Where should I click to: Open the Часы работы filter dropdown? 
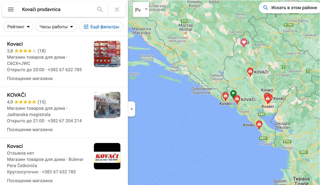(x=56, y=27)
